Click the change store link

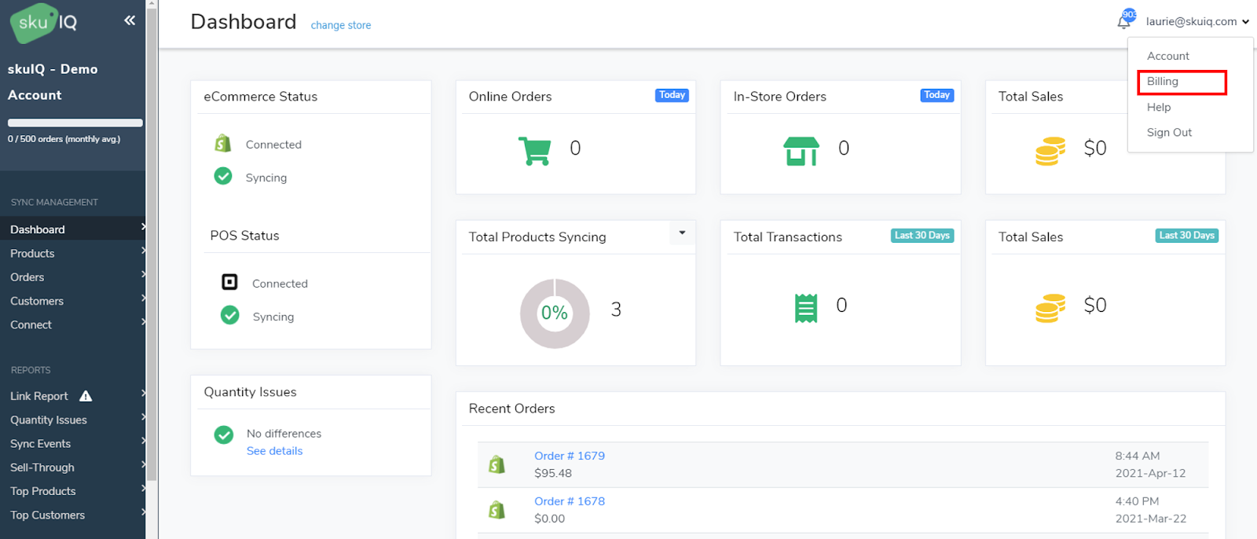(x=341, y=25)
